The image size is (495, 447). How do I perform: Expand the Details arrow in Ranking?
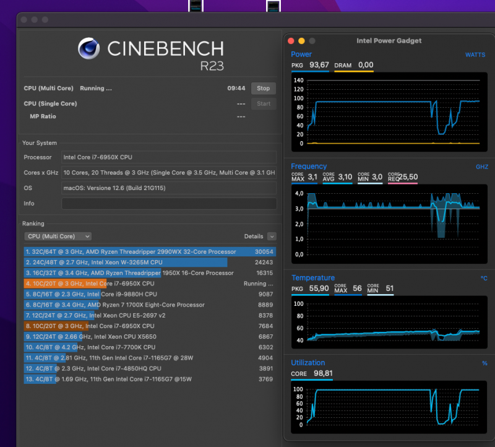click(272, 237)
